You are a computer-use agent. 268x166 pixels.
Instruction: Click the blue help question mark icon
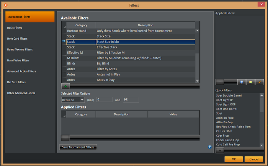(x=209, y=147)
